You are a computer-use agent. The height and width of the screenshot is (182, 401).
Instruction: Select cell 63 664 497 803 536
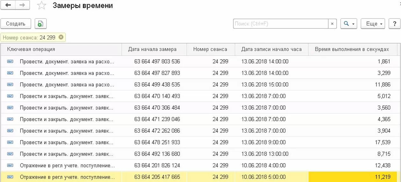tap(157, 62)
